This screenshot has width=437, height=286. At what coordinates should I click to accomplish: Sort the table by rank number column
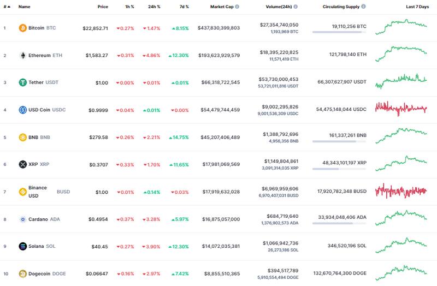click(x=7, y=7)
